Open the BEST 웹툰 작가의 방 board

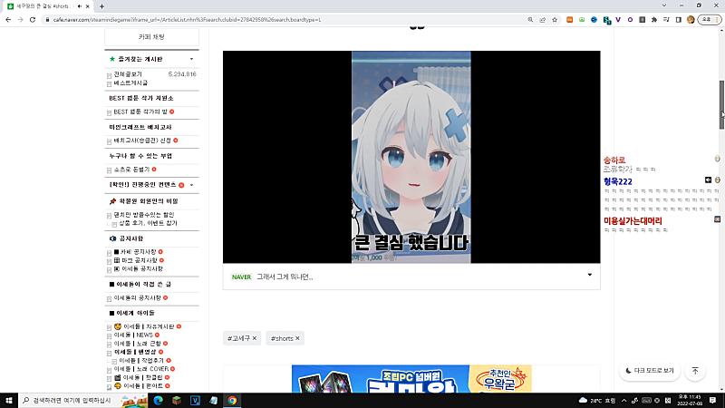(x=140, y=112)
